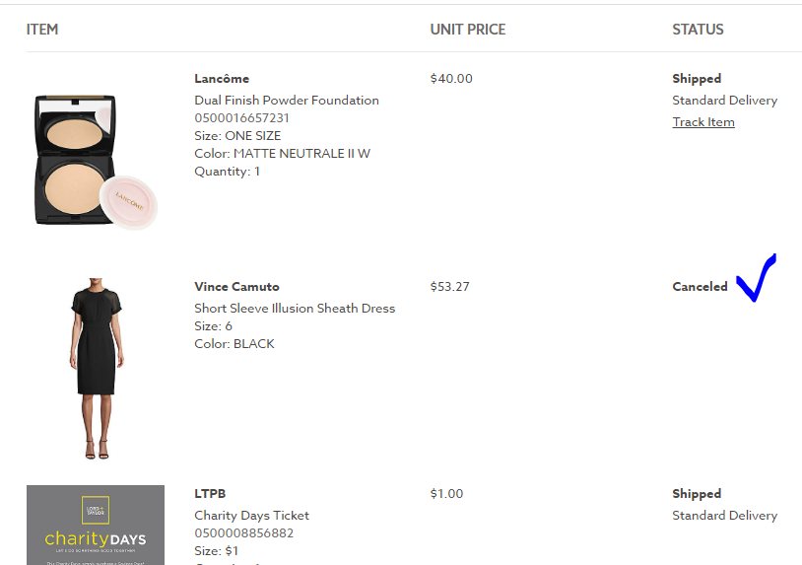Click the Canceled status label
The height and width of the screenshot is (565, 802).
click(700, 287)
